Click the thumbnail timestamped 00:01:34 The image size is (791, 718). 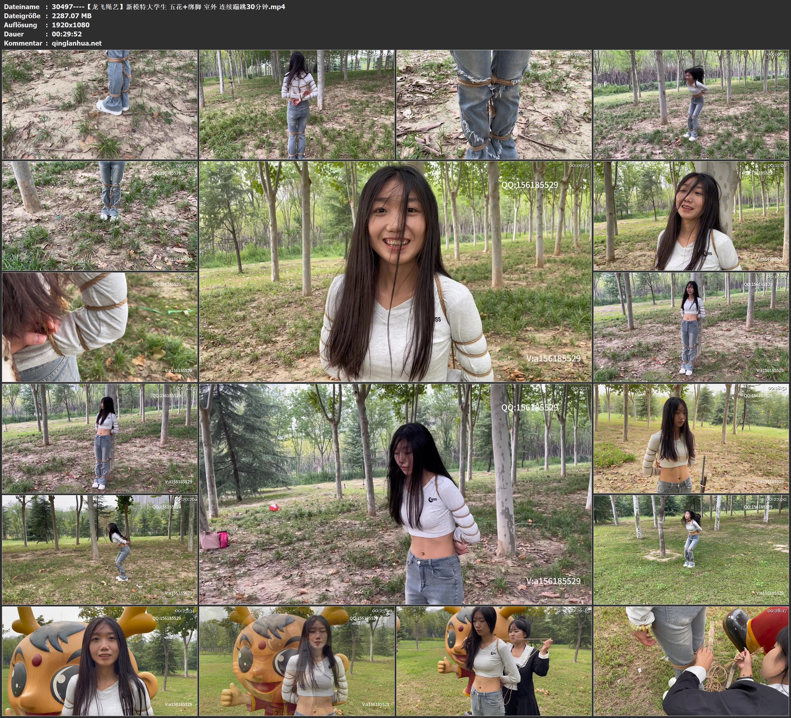[x=100, y=104]
